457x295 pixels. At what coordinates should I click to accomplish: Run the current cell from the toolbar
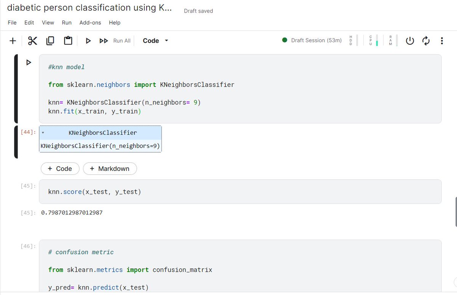[88, 41]
